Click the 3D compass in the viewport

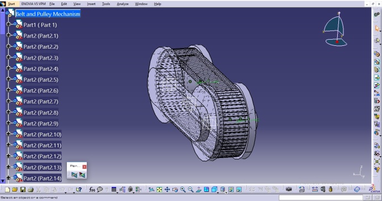pos(336,29)
